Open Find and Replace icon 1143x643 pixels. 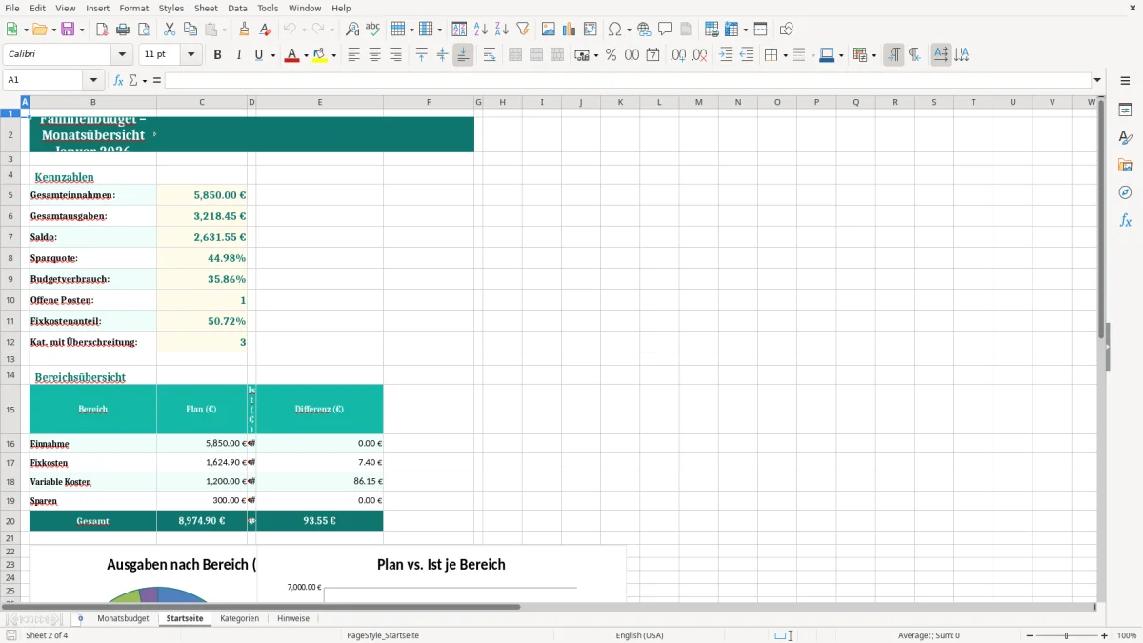pyautogui.click(x=352, y=30)
